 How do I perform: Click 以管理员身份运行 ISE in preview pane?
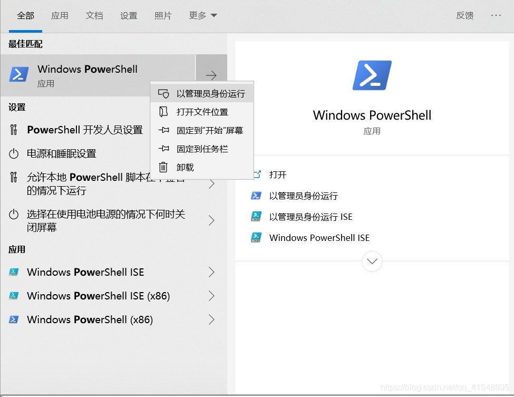pos(311,217)
